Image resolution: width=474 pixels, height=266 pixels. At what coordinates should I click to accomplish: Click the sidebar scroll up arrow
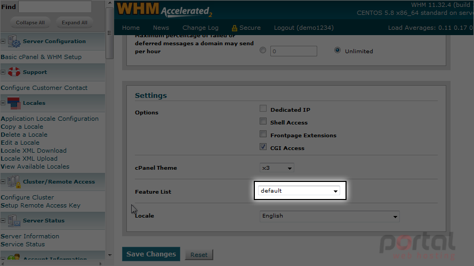pyautogui.click(x=110, y=3)
